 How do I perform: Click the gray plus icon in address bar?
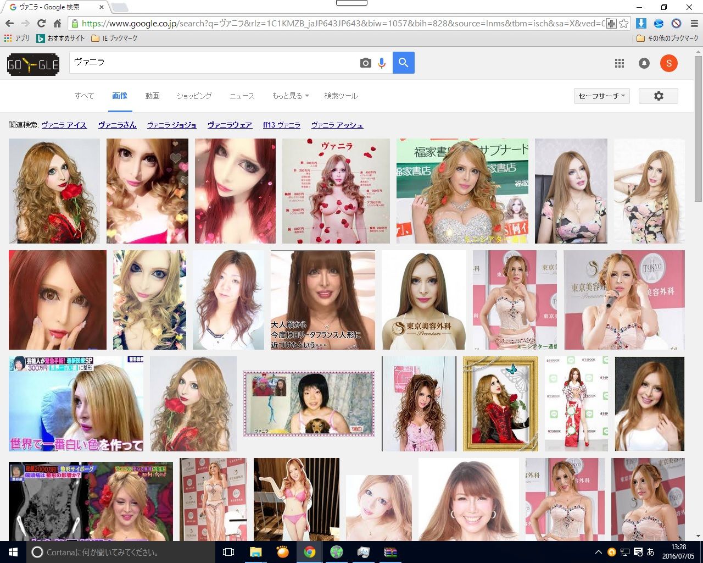(x=611, y=24)
